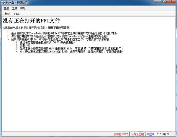Click step 2 about PPT editable state

coord(60,36)
